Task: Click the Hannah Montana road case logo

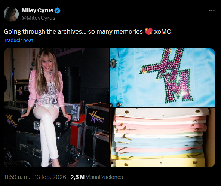Action: click(97, 117)
